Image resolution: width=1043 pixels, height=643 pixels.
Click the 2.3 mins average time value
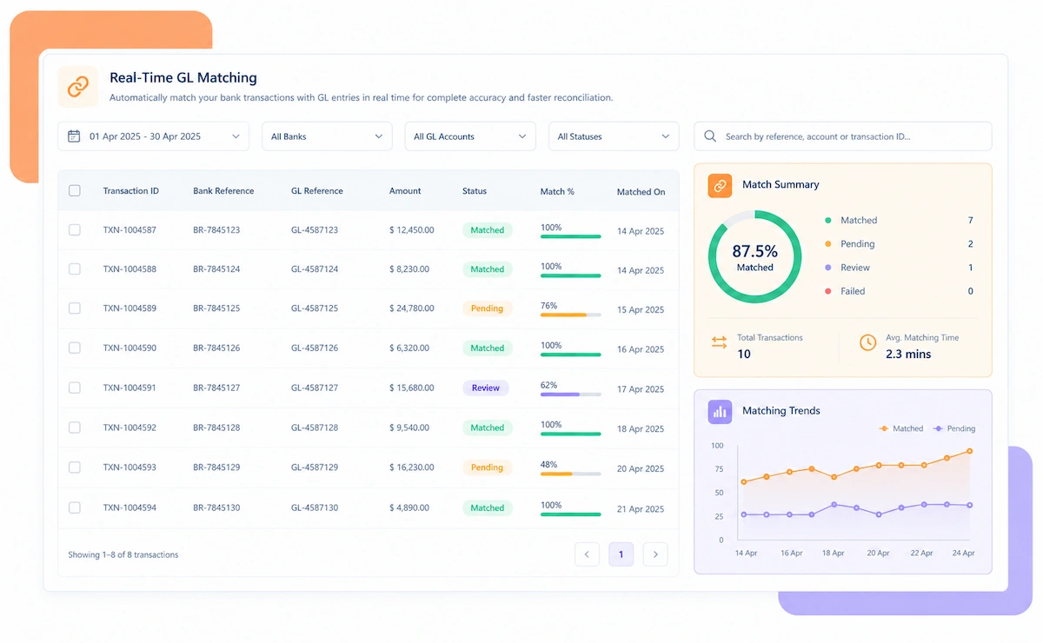908,354
